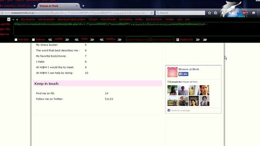Click the right arrow after 0xHEX
The image size is (260, 146).
(67, 39)
